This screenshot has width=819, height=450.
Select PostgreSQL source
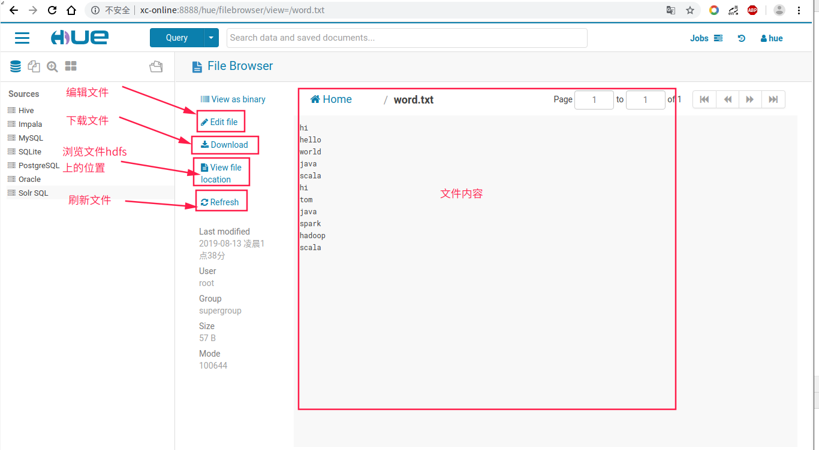(x=39, y=166)
